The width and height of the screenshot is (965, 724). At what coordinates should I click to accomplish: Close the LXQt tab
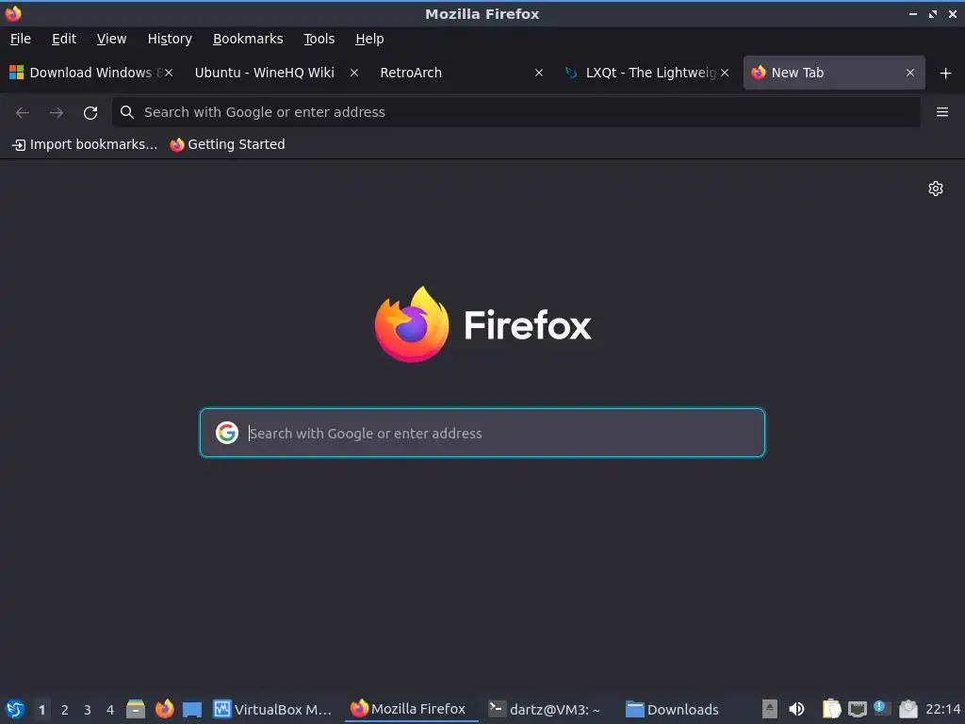(x=725, y=73)
